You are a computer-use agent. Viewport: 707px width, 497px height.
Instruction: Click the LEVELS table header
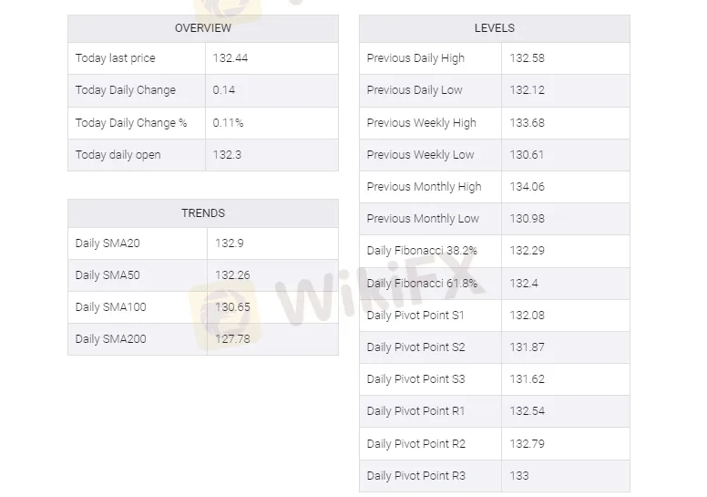pos(494,28)
